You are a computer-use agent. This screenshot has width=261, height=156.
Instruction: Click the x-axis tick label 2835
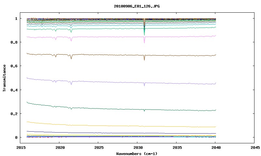[x=177, y=148]
